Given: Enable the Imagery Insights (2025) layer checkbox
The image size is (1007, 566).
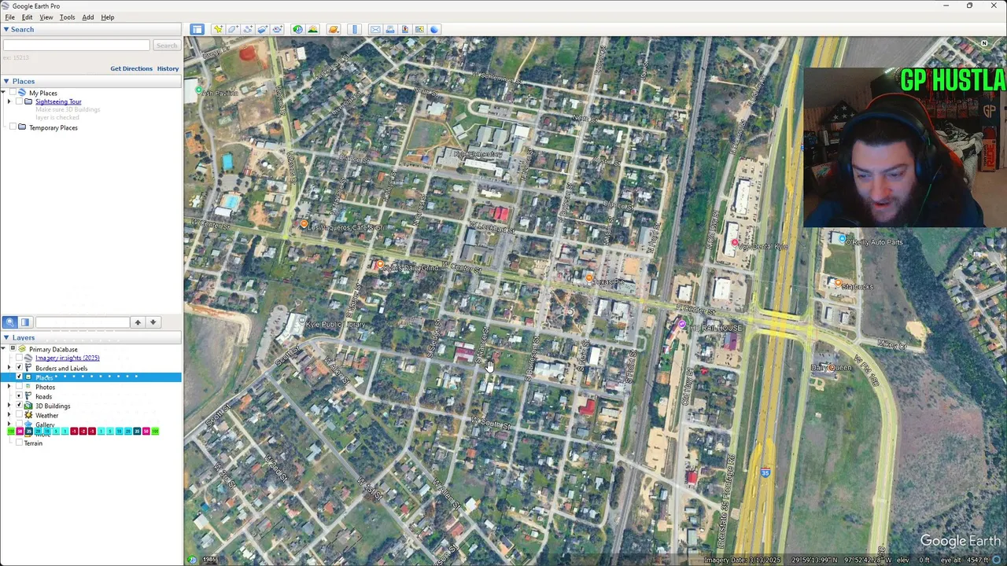Looking at the screenshot, I should click(x=19, y=358).
